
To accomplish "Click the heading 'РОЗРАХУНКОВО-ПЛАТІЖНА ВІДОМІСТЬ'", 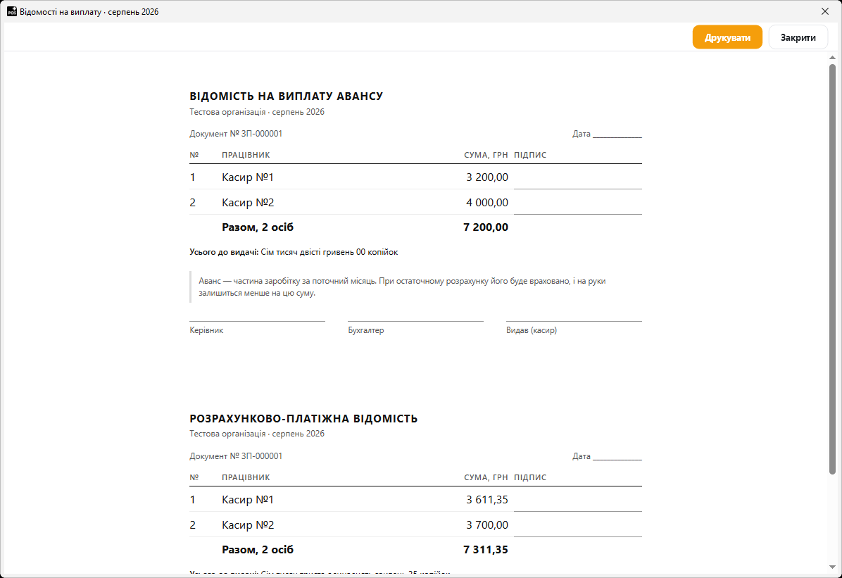I will [x=303, y=418].
